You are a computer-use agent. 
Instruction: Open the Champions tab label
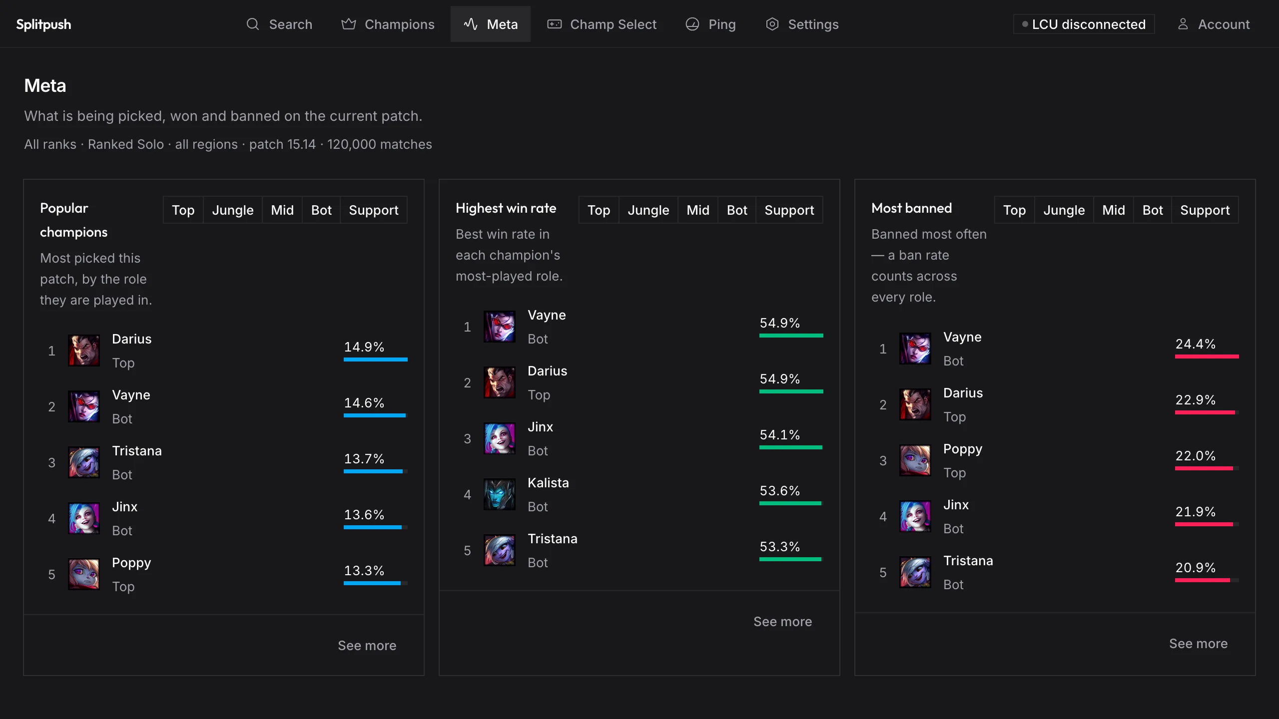pos(400,24)
